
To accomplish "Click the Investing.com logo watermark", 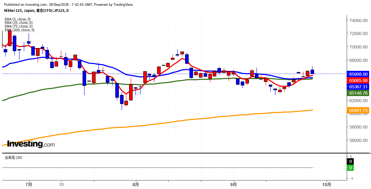I will click(31, 144).
